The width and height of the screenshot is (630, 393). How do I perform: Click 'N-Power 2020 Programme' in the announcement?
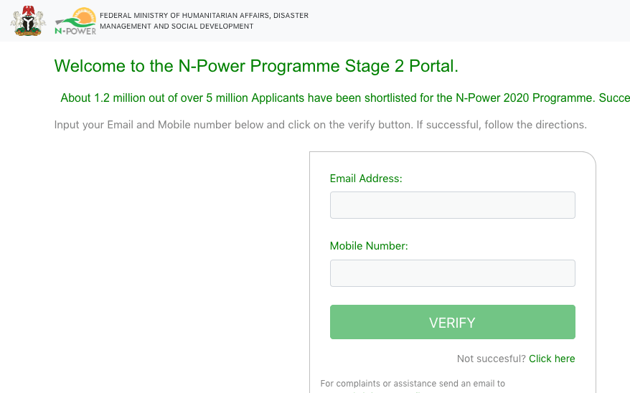(525, 98)
